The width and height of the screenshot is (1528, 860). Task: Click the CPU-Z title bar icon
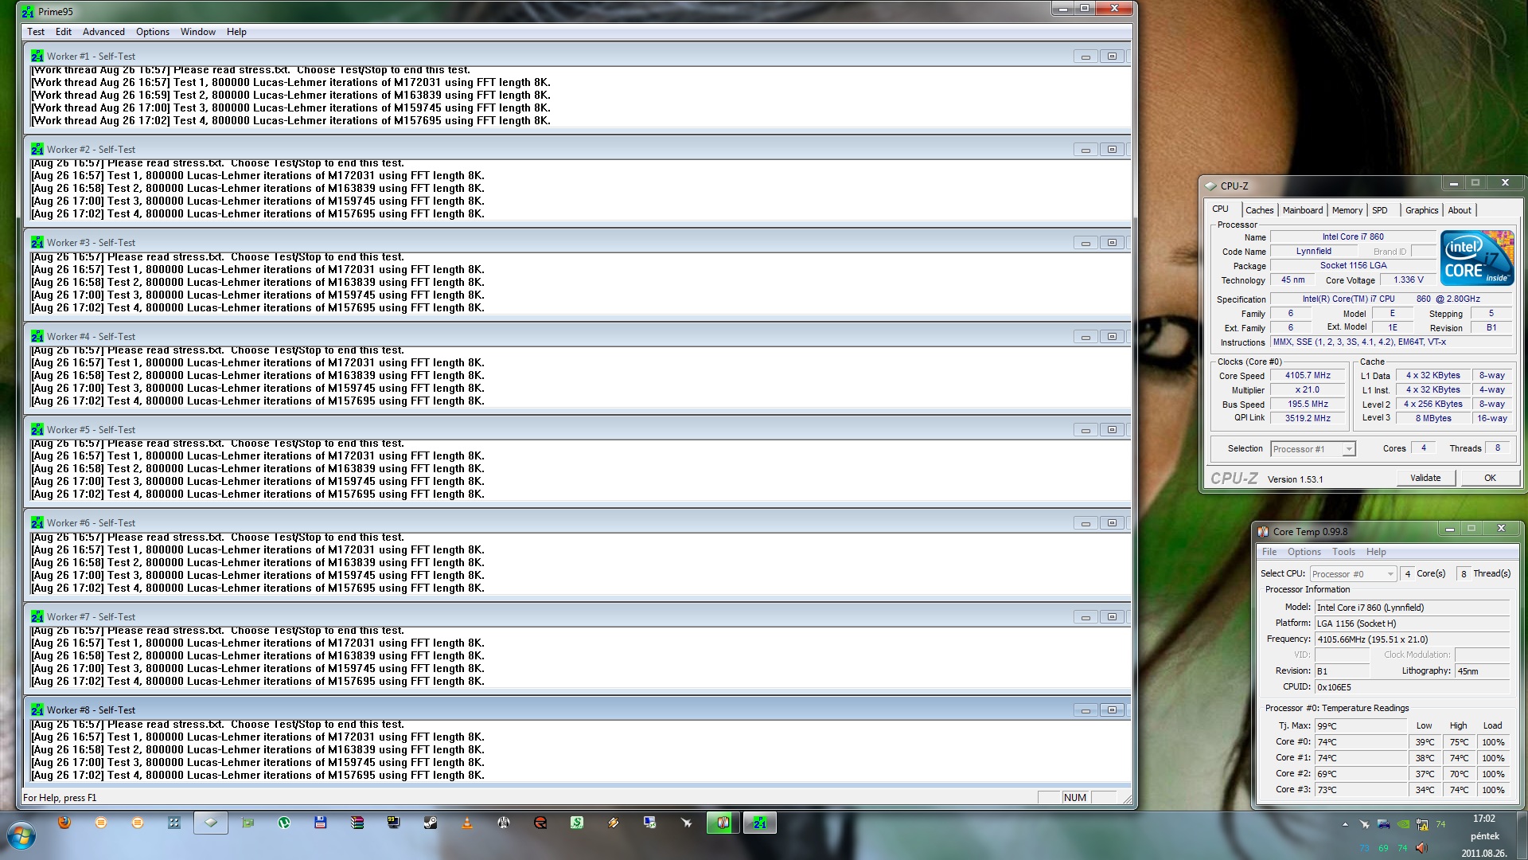pyautogui.click(x=1211, y=186)
